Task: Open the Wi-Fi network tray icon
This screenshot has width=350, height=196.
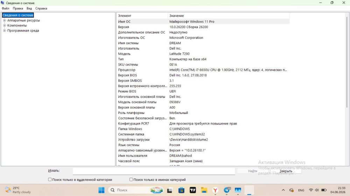Action: [311, 190]
